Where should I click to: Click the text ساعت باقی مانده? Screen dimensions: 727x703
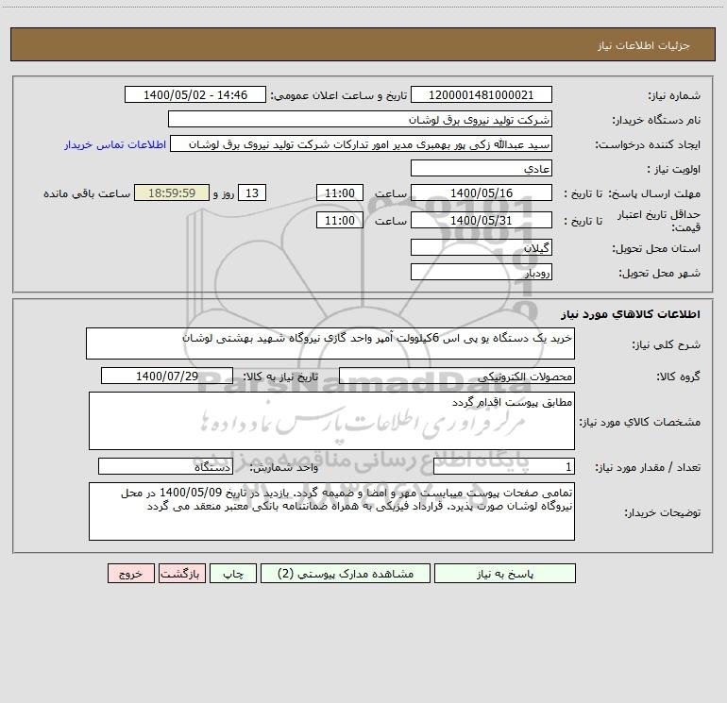pos(87,193)
